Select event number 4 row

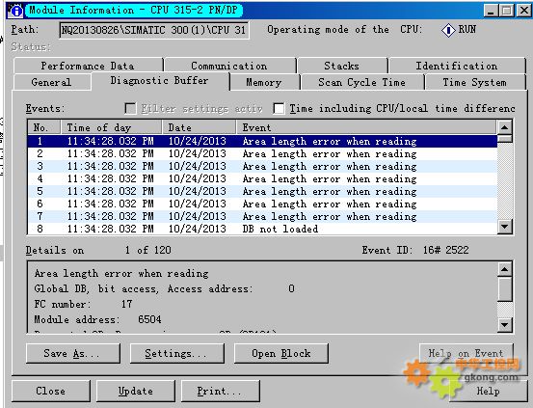[262, 179]
